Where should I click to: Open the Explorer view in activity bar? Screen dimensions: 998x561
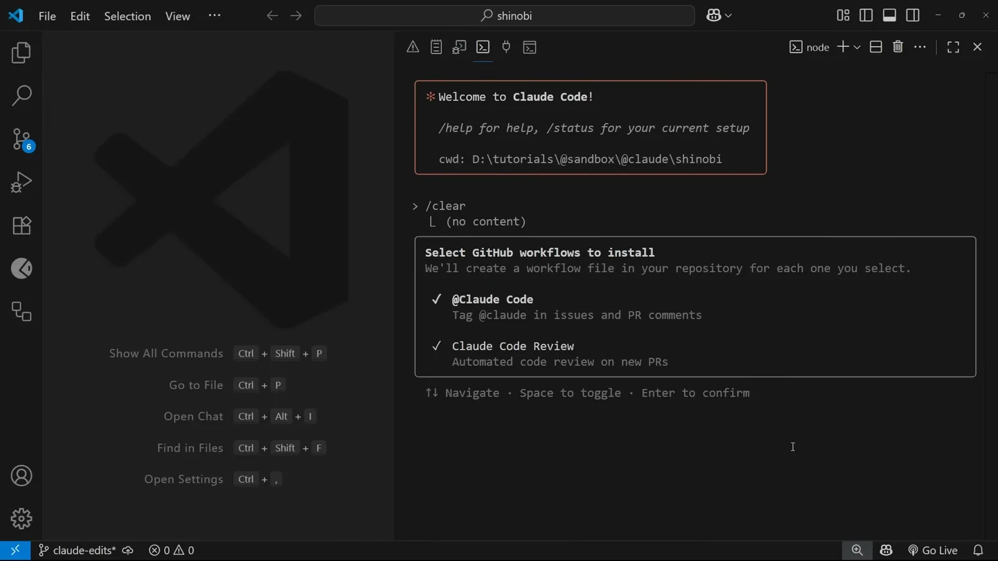[x=21, y=53]
